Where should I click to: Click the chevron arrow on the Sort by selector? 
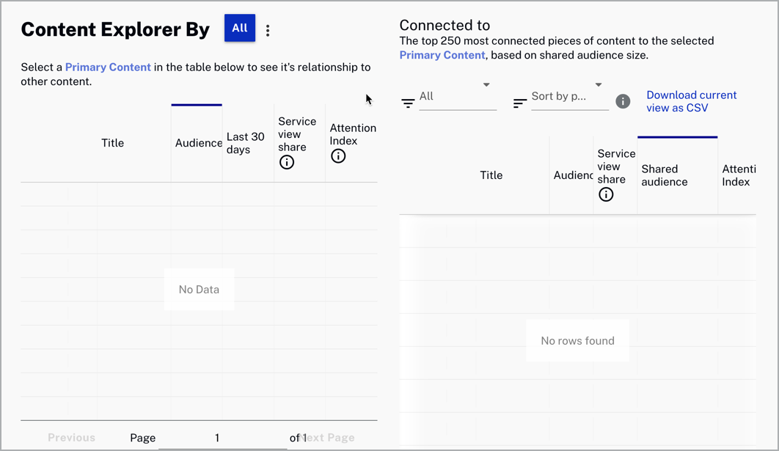tap(599, 84)
